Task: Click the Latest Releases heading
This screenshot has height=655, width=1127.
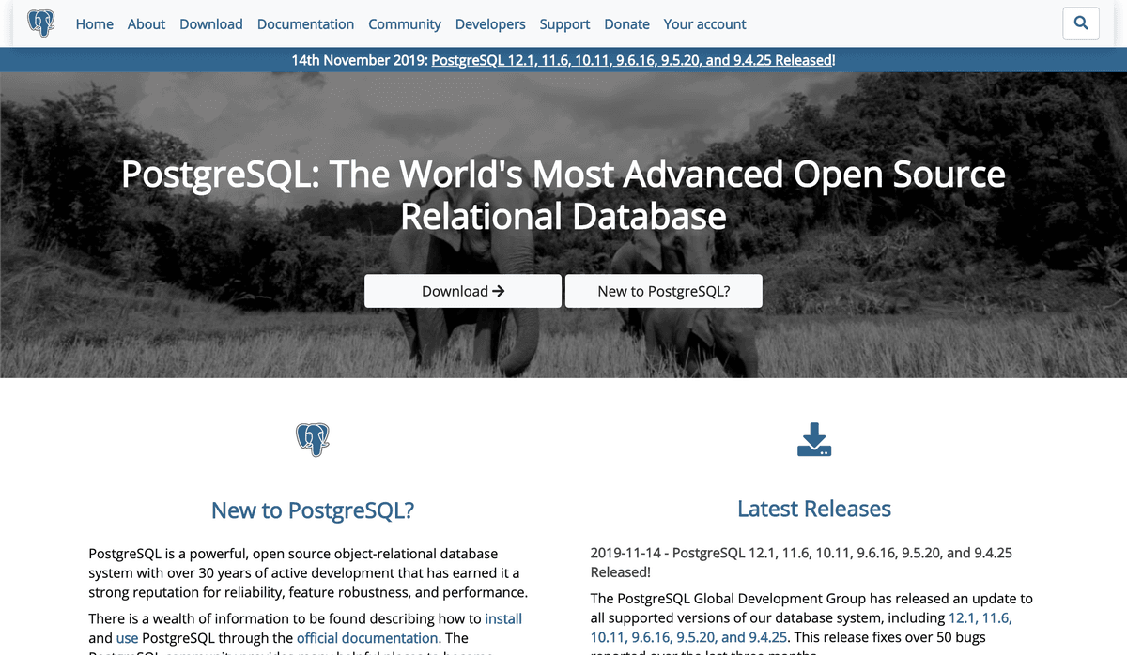Action: click(x=814, y=510)
